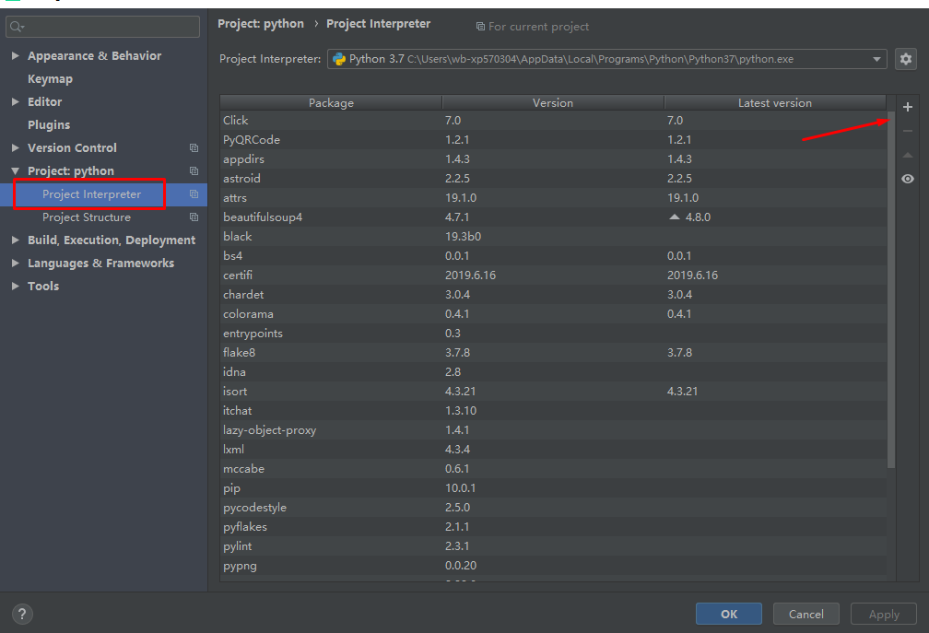Viewport: 929px width, 633px height.
Task: Click the upgrade package triangle icon
Action: (x=907, y=155)
